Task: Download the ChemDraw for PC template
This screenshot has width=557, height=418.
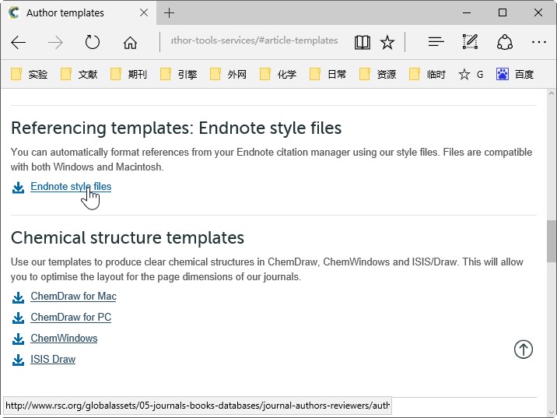Action: (71, 317)
